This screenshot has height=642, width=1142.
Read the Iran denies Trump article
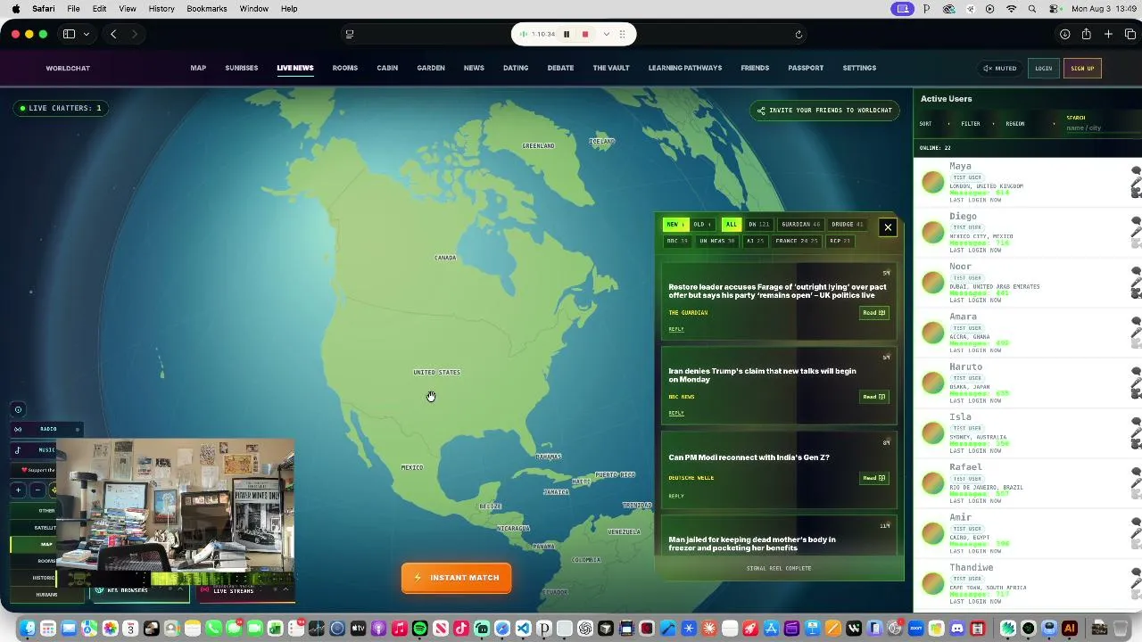click(873, 397)
